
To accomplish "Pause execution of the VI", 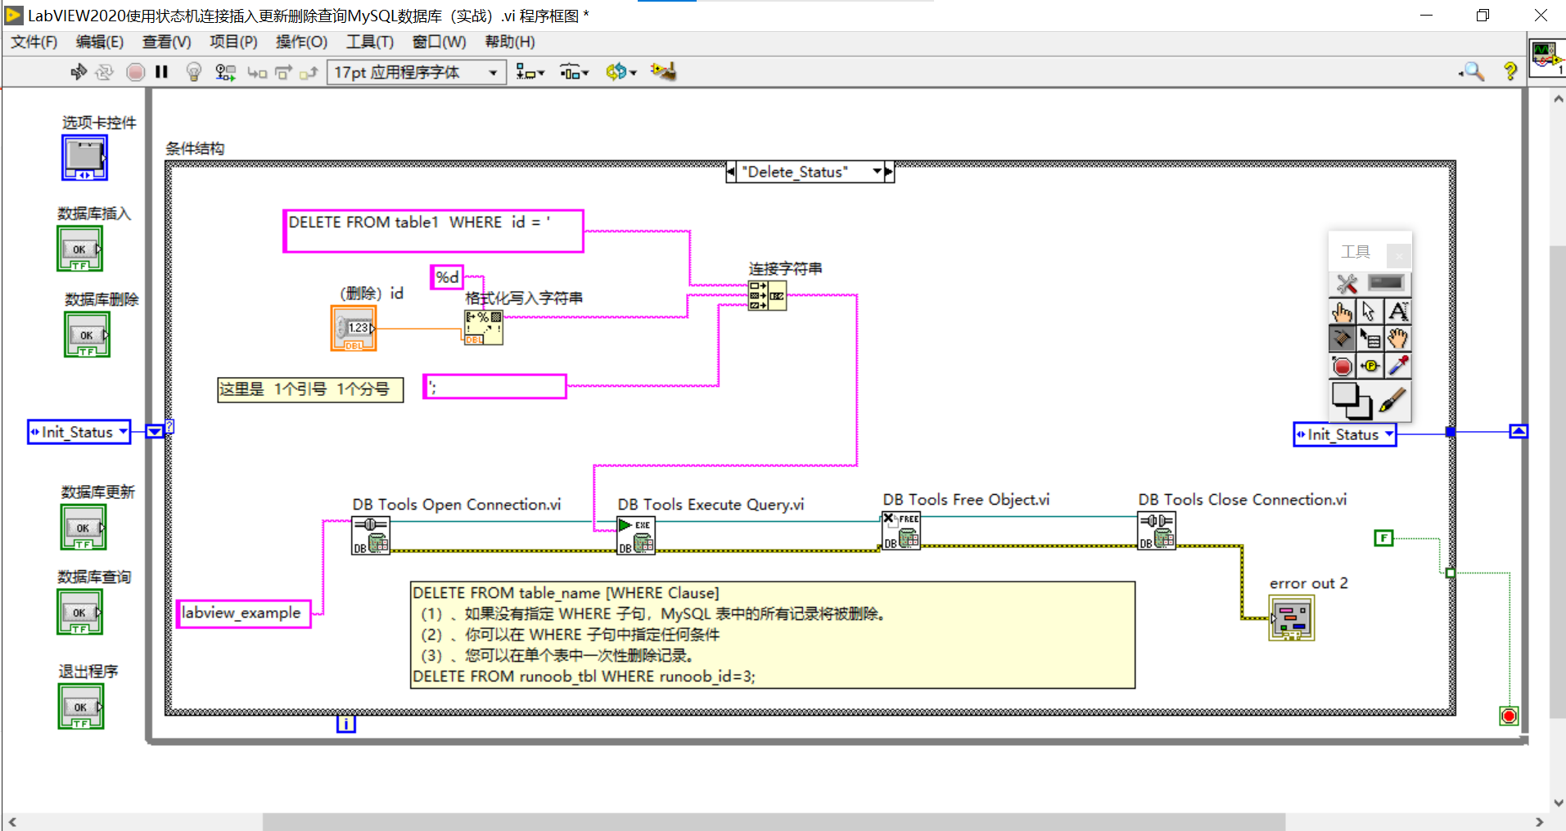I will point(161,72).
